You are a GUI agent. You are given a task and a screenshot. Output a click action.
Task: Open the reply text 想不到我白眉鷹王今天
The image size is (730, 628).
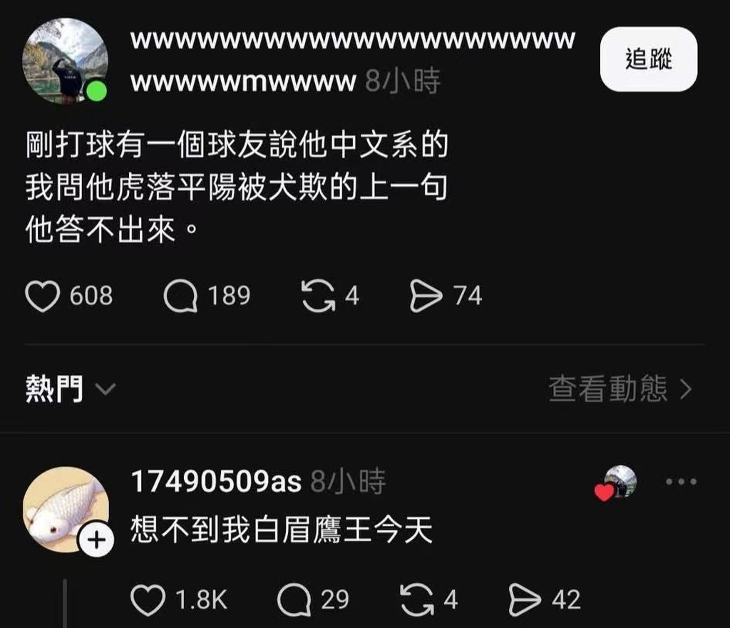pos(282,530)
